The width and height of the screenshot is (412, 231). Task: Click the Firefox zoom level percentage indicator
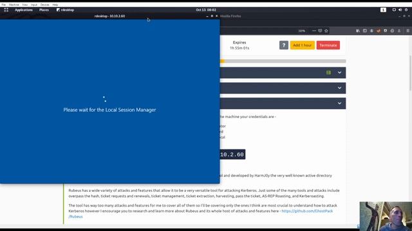(x=302, y=31)
